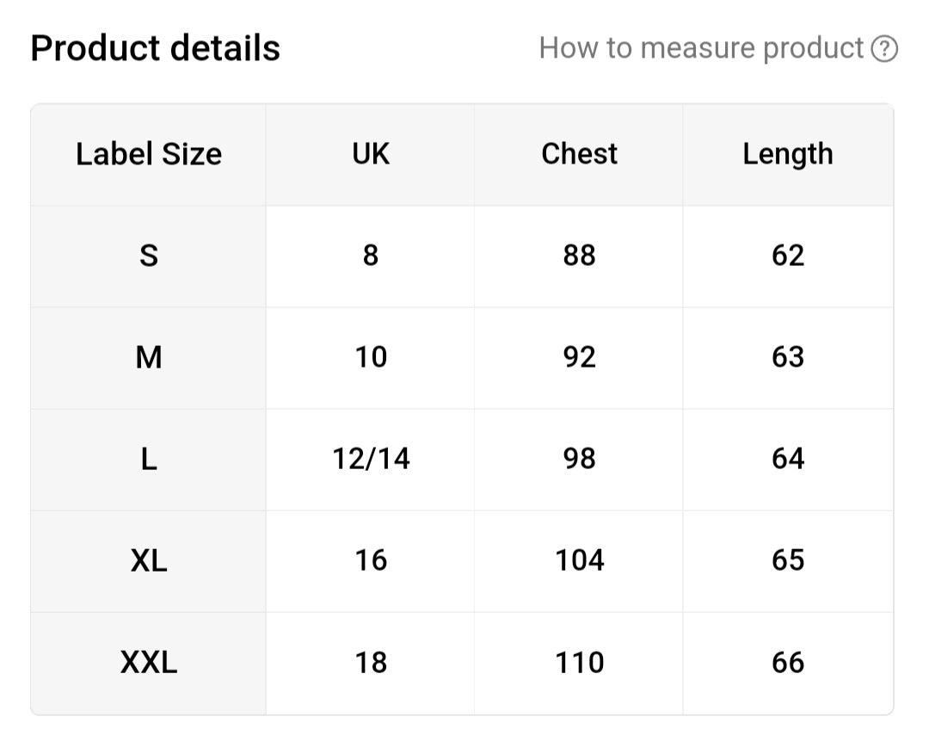Click the Label Size column header
Image resolution: width=929 pixels, height=729 pixels.
pos(149,155)
